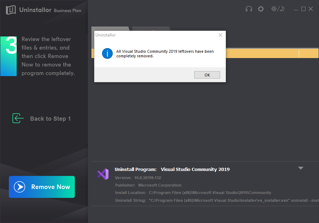Click the Business Plan label
Image resolution: width=319 pixels, height=223 pixels.
(68, 11)
